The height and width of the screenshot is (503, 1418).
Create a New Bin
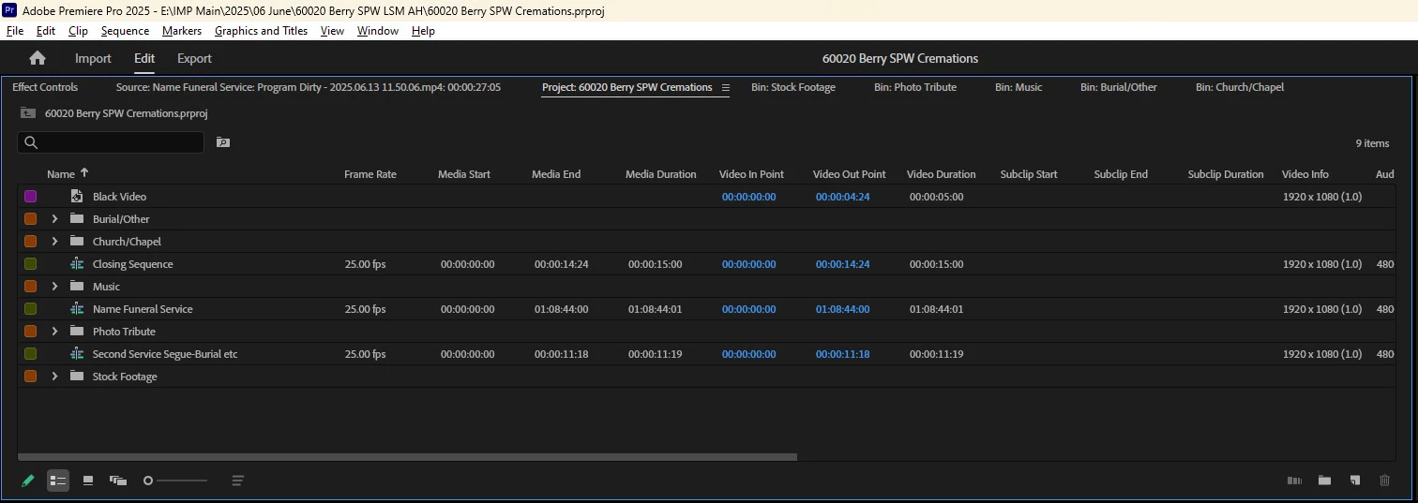(x=1324, y=481)
